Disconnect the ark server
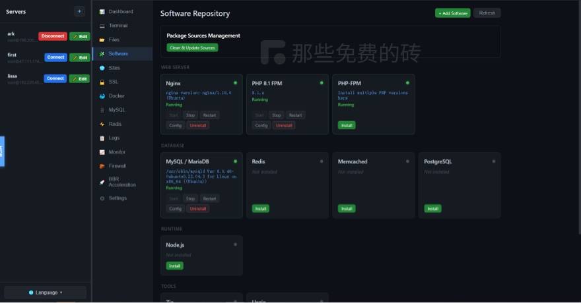Viewport: 581px width, 303px height. [53, 36]
